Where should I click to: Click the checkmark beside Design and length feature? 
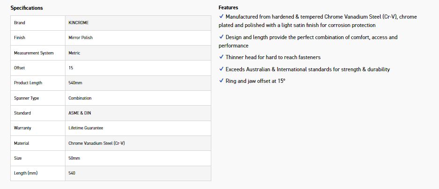coord(221,37)
